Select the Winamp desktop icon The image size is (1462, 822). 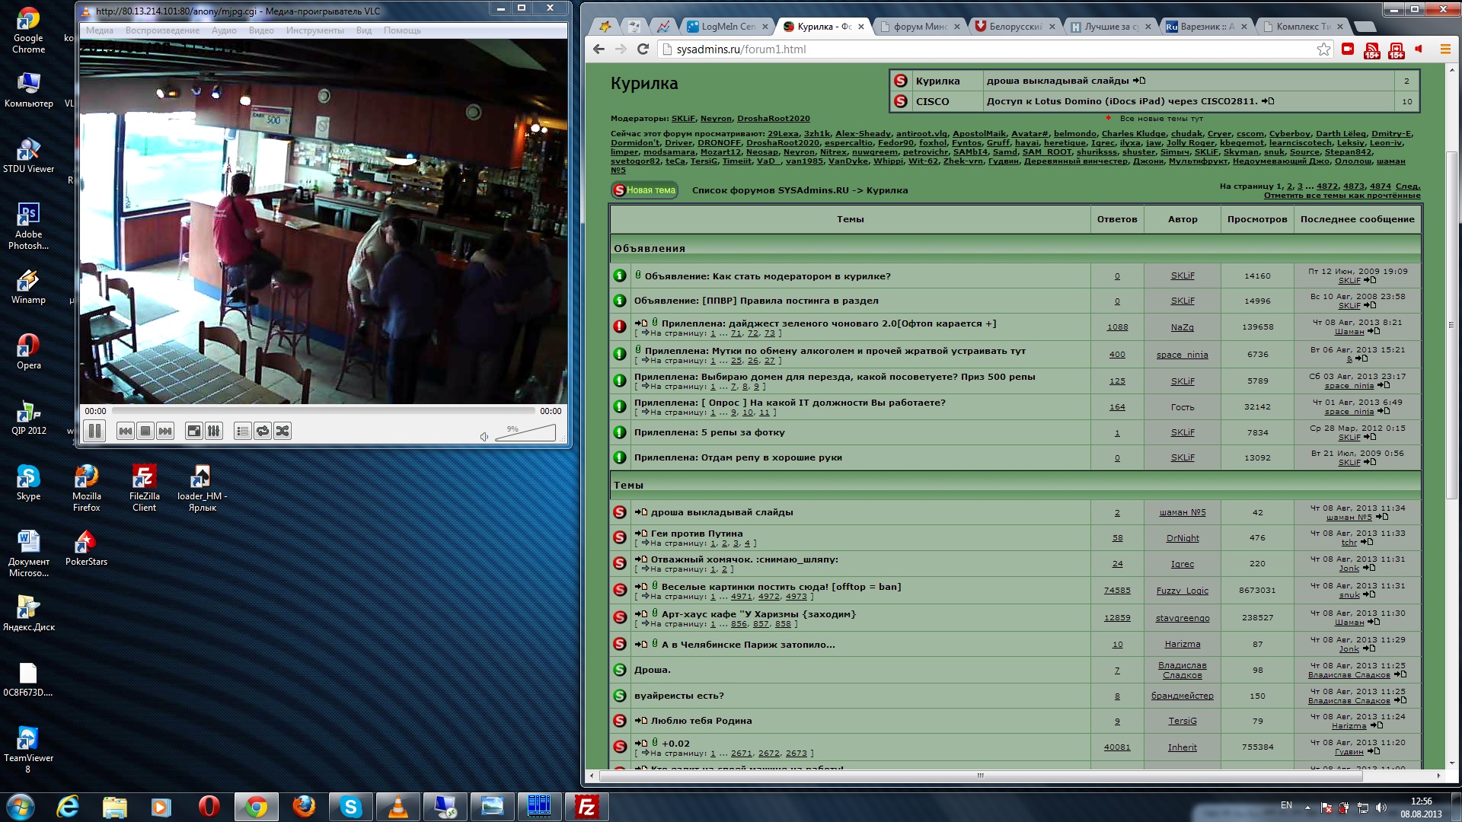(x=28, y=287)
